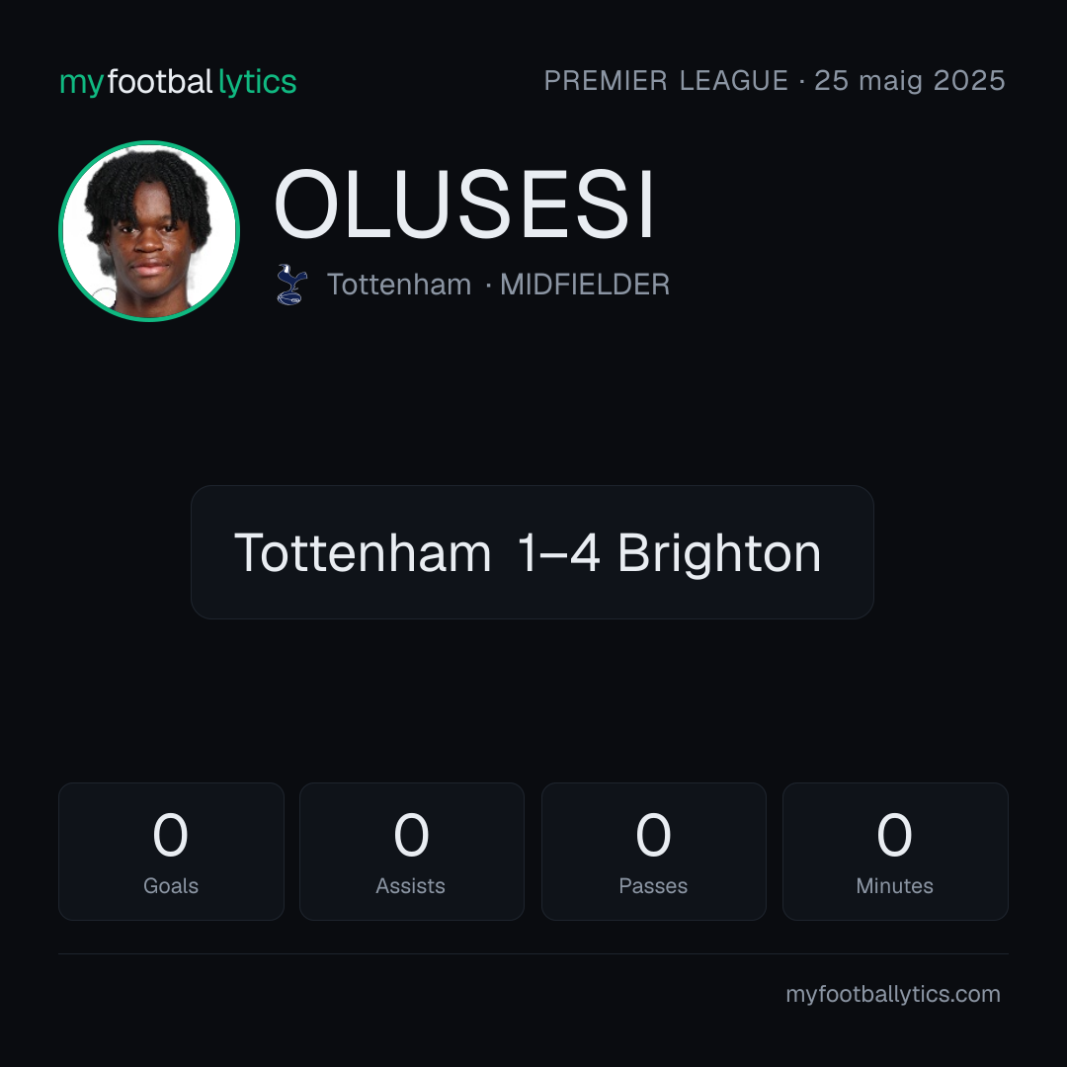Screen dimensions: 1067x1067
Task: Click the 1–4 scoreline text
Action: [x=559, y=552]
